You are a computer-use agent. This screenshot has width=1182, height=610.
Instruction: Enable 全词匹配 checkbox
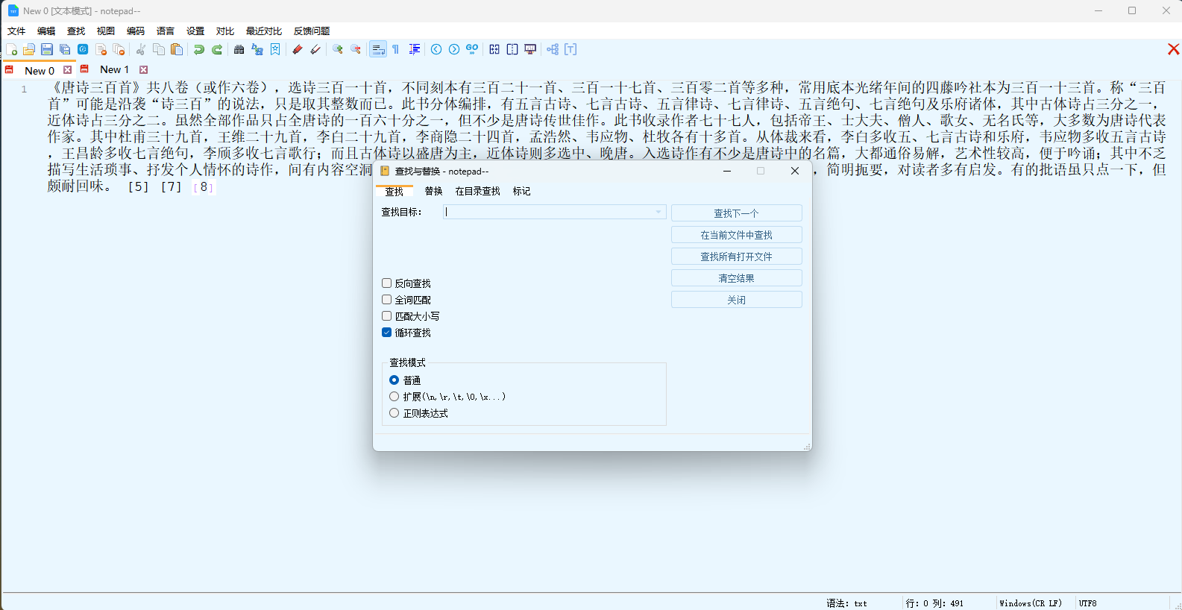tap(386, 300)
